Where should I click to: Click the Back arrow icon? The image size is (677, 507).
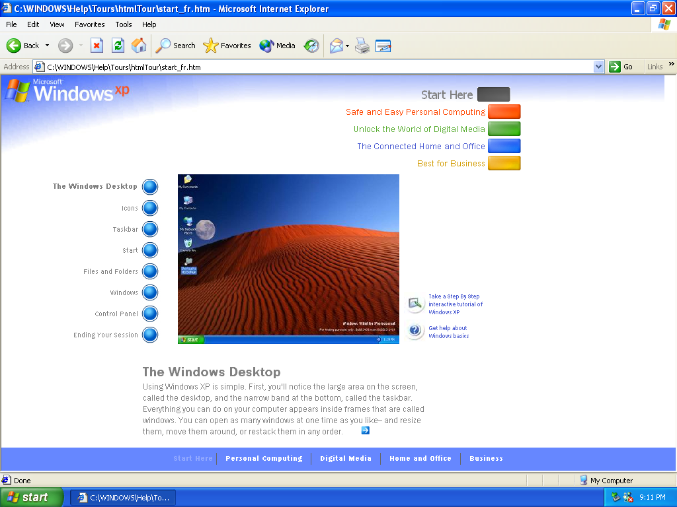tap(14, 46)
